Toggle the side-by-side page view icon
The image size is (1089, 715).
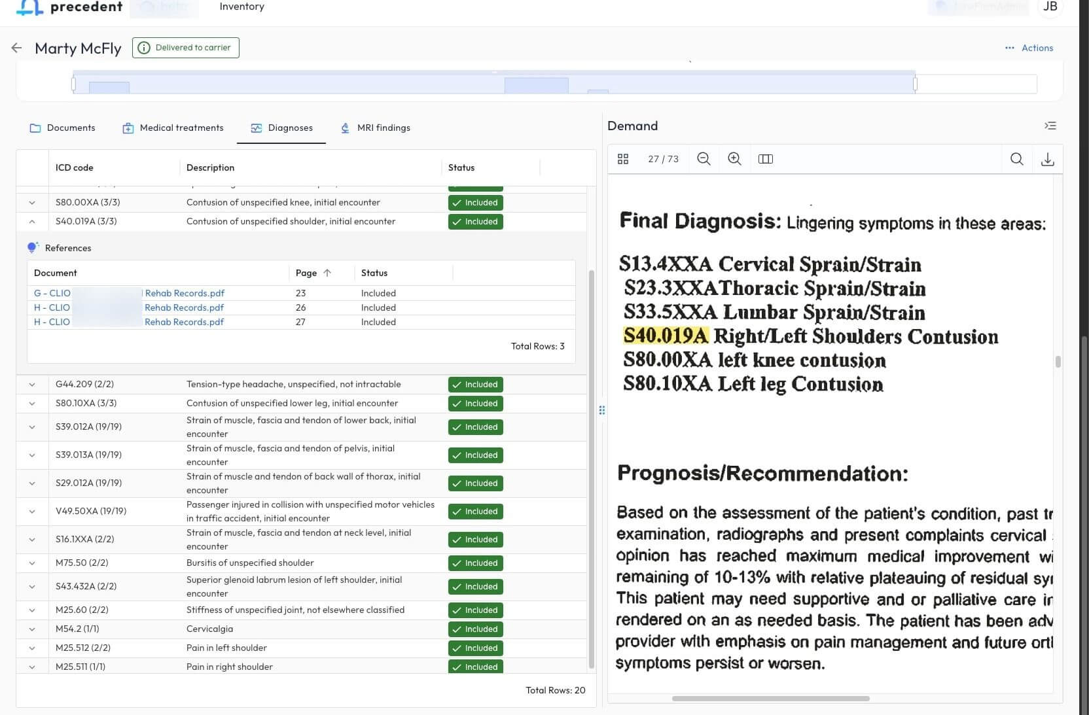[x=765, y=159]
